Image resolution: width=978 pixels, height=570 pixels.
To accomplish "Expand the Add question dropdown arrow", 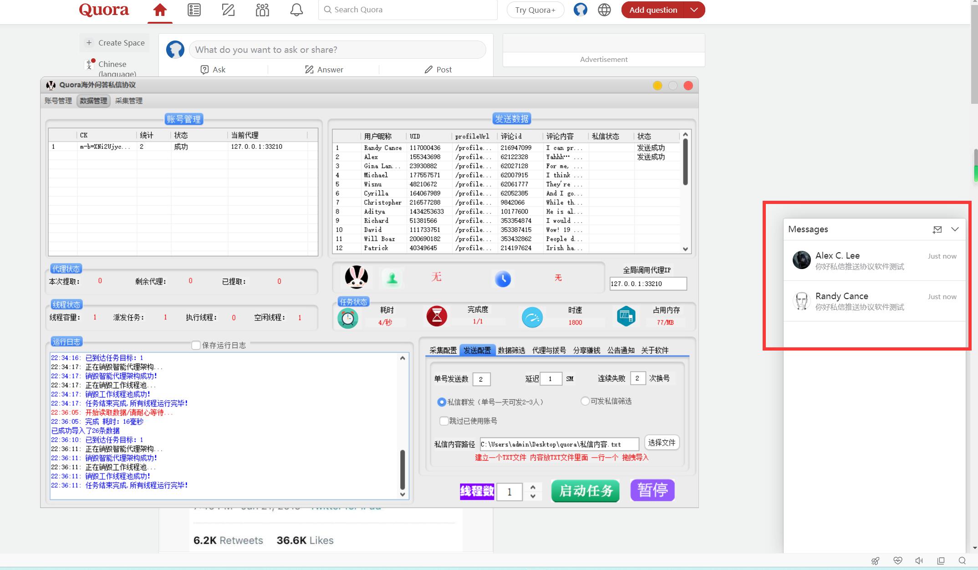I will pyautogui.click(x=694, y=10).
